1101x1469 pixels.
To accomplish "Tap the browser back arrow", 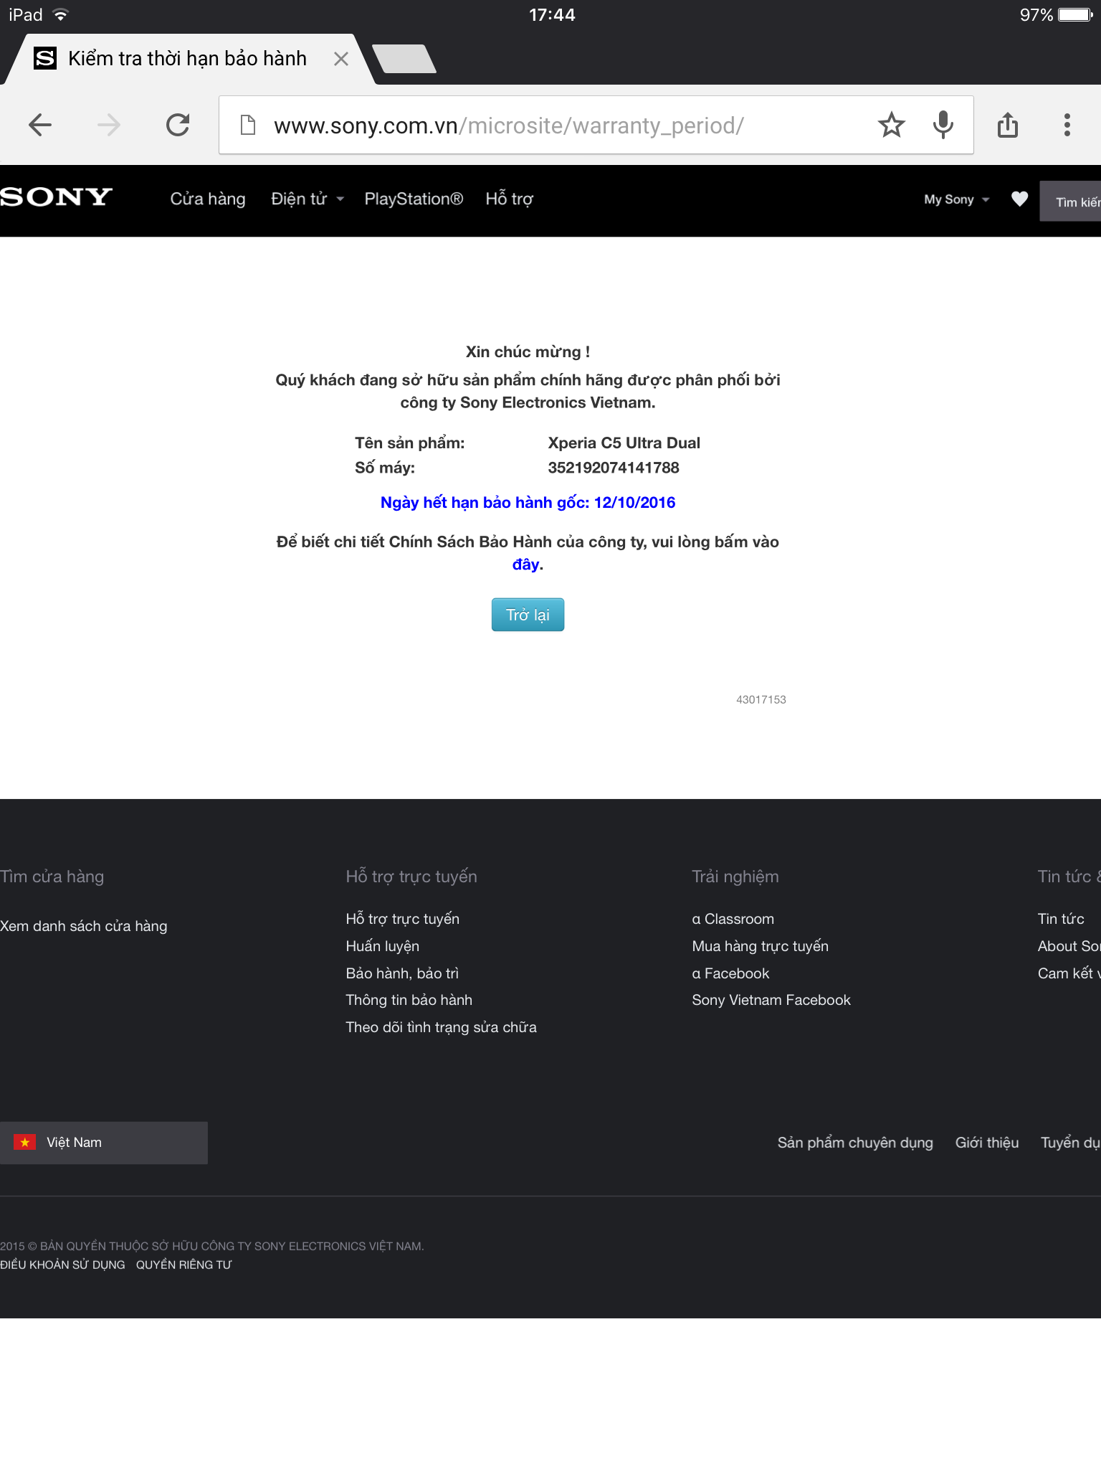I will coord(40,125).
